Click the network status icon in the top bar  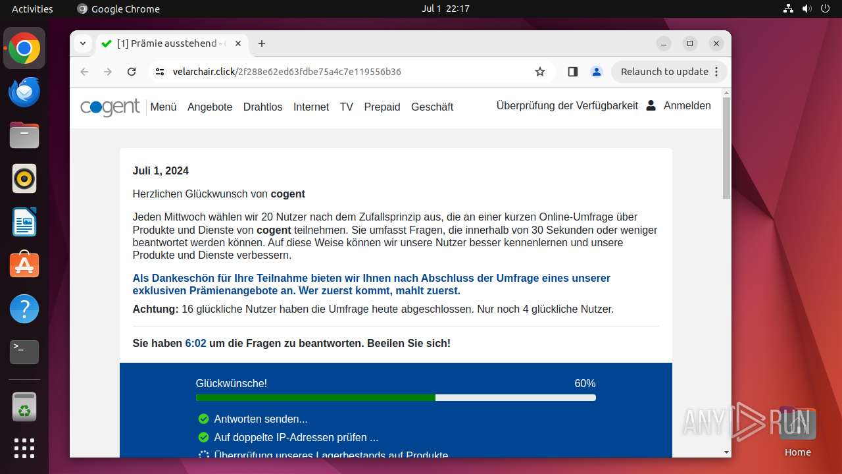pyautogui.click(x=789, y=9)
